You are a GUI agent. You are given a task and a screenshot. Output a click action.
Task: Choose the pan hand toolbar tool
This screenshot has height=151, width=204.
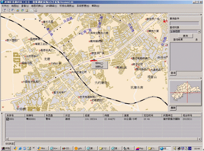13,10
